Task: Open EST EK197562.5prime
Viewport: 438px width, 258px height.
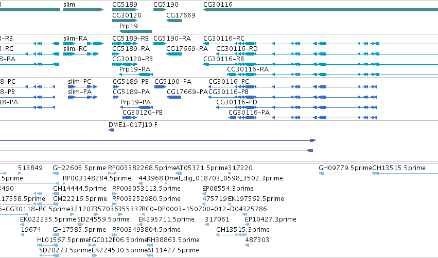Action: click(256, 199)
